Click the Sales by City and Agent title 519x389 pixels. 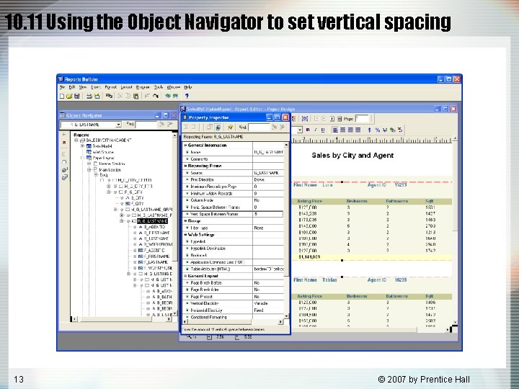tap(352, 155)
